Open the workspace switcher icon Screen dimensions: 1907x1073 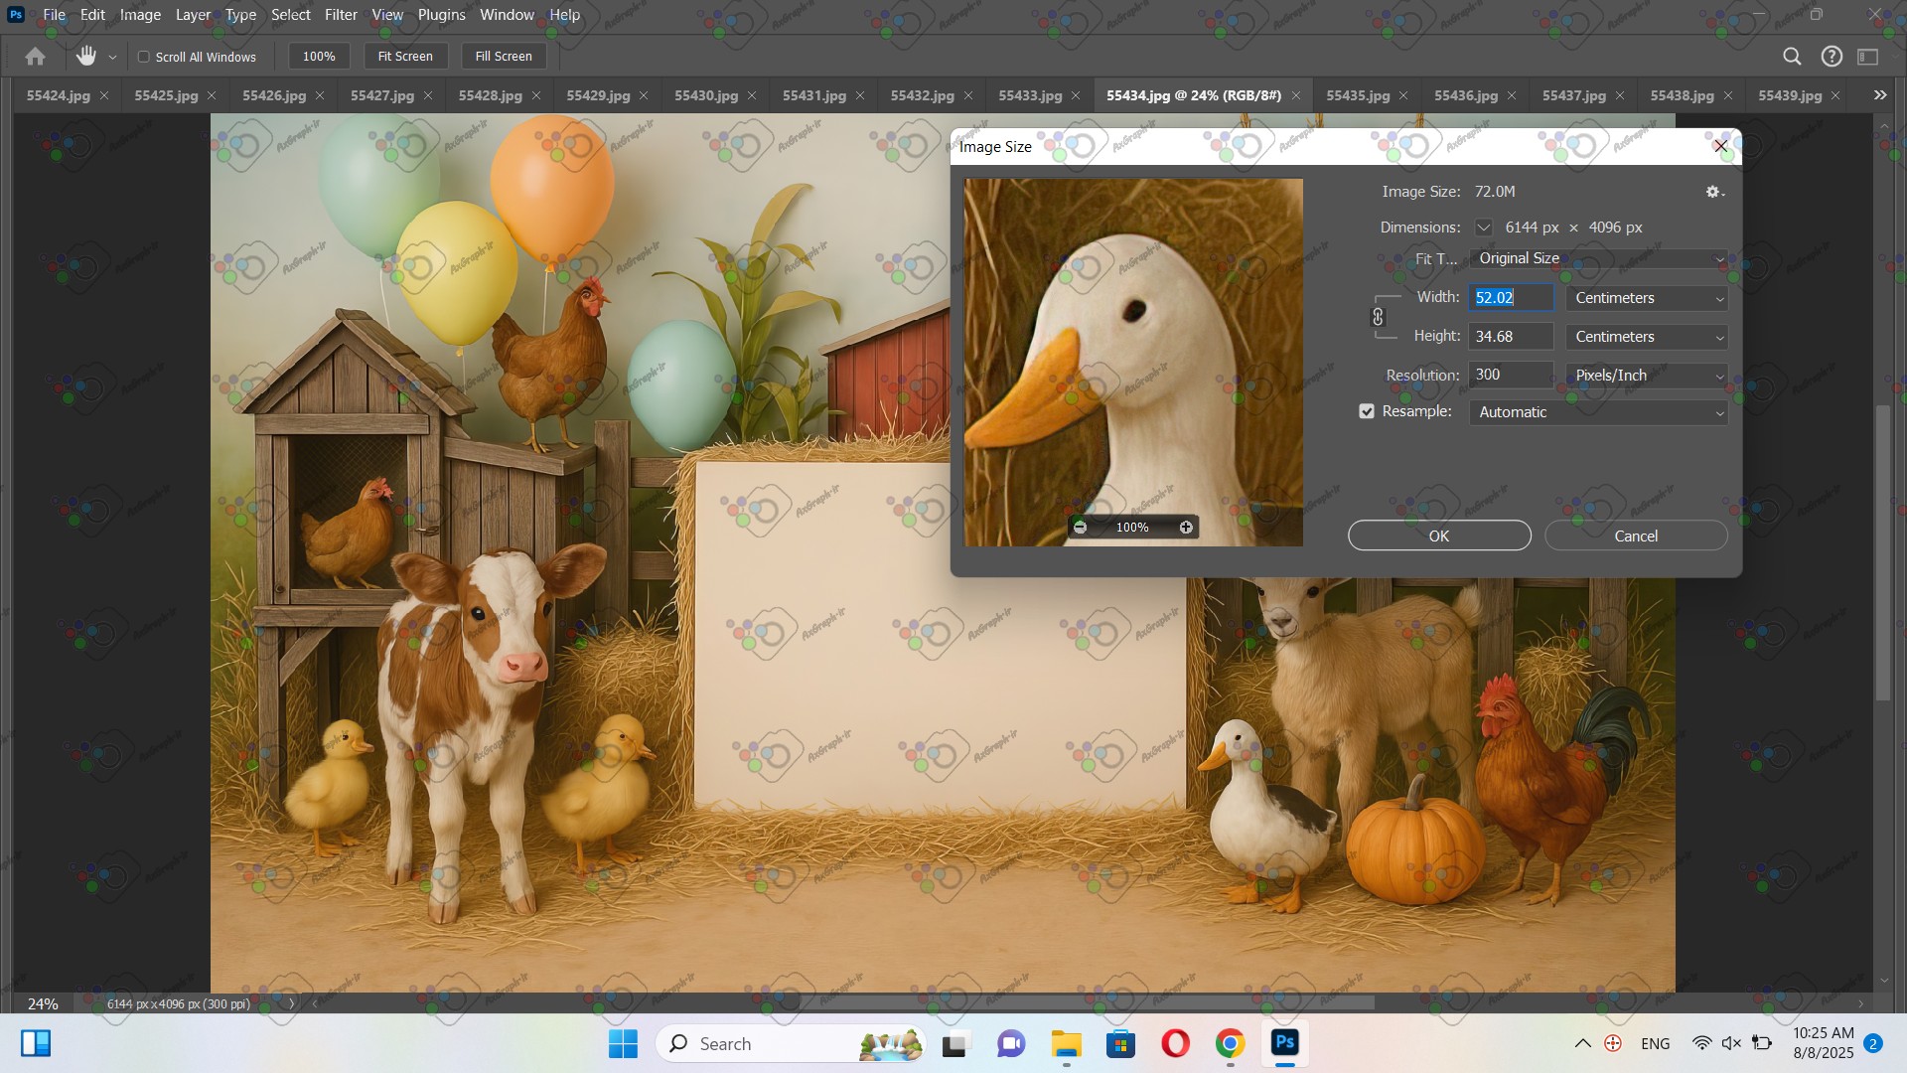pos(1868,57)
